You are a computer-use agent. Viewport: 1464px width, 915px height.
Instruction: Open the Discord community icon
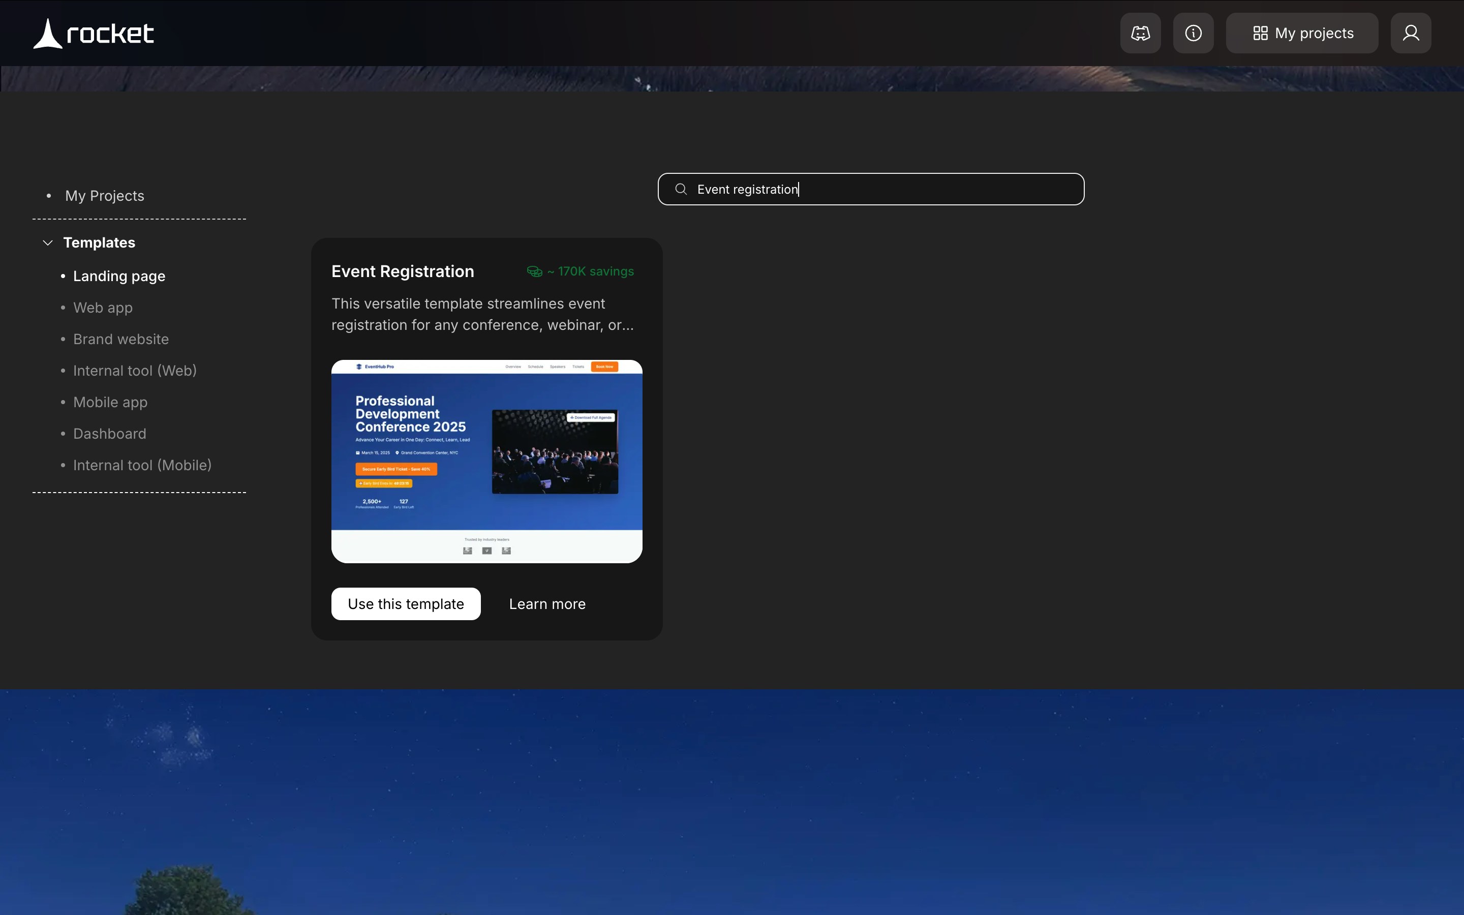pos(1140,33)
